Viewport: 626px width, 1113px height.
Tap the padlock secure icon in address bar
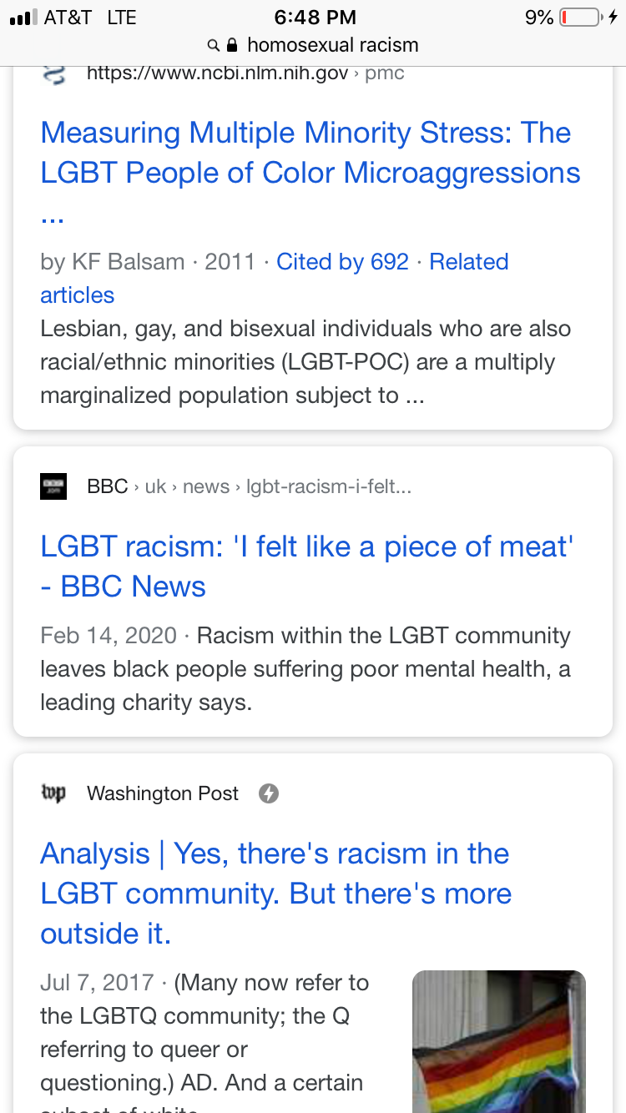click(x=233, y=44)
